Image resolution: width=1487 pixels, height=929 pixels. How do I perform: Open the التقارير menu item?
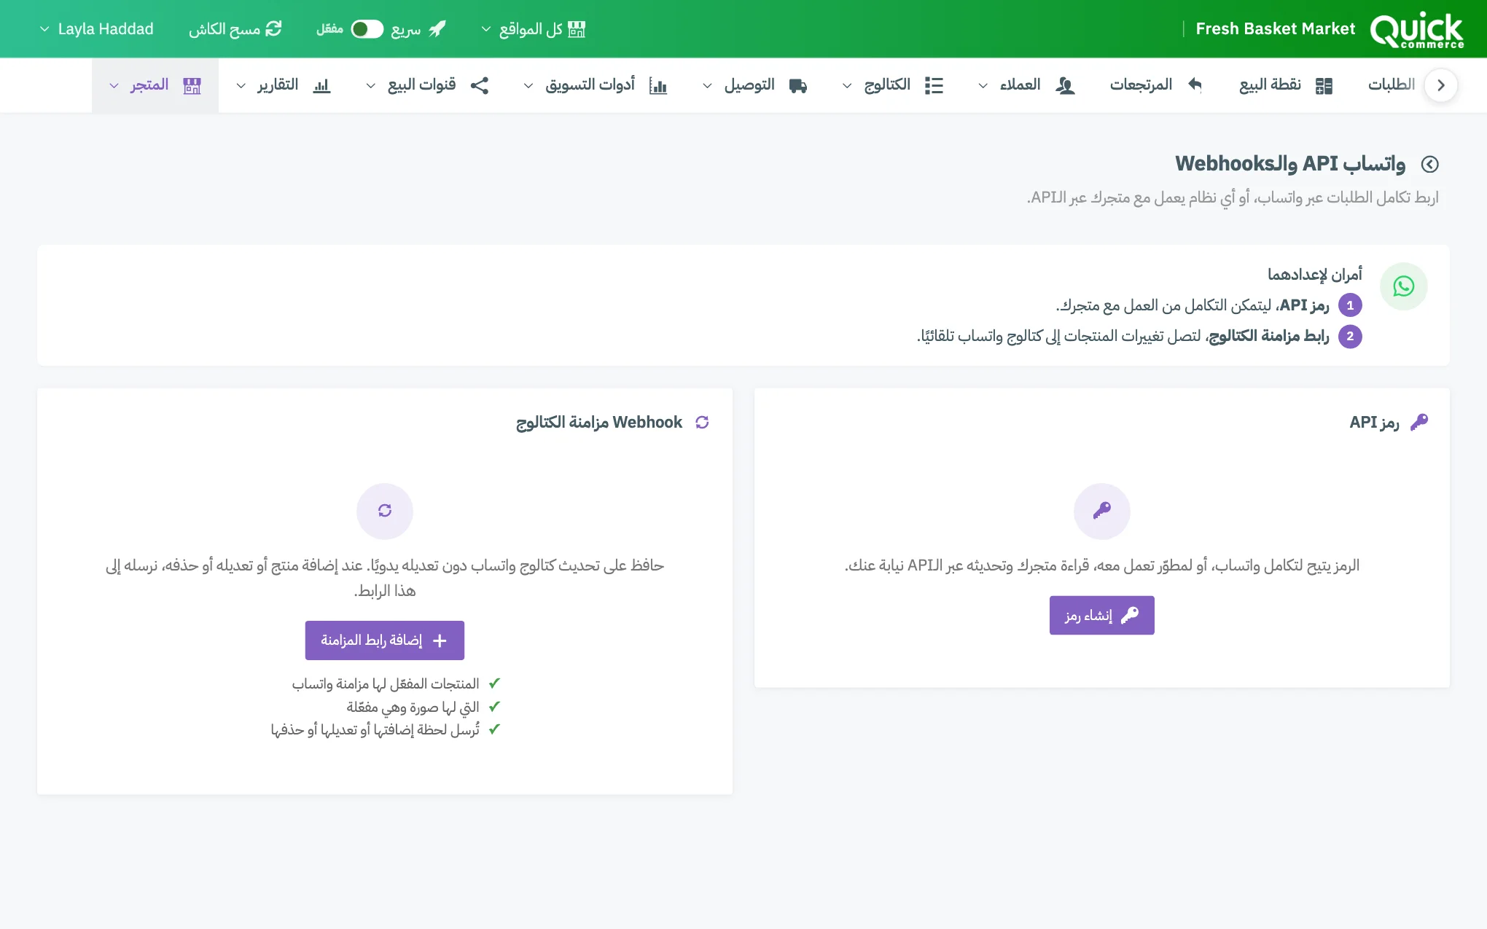tap(283, 85)
